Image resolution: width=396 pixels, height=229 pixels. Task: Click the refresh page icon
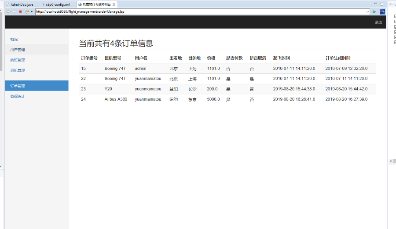click(26, 11)
